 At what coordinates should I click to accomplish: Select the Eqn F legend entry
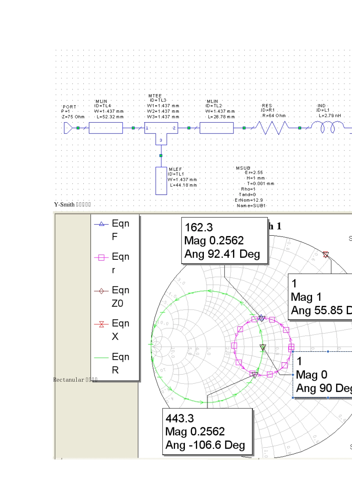click(115, 230)
